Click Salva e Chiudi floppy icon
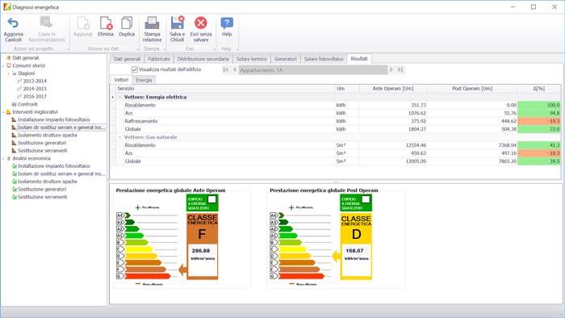Viewport: 565px width, 318px height. point(178,23)
